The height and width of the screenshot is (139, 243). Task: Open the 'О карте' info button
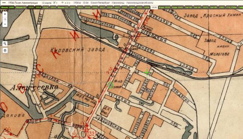click(47, 3)
